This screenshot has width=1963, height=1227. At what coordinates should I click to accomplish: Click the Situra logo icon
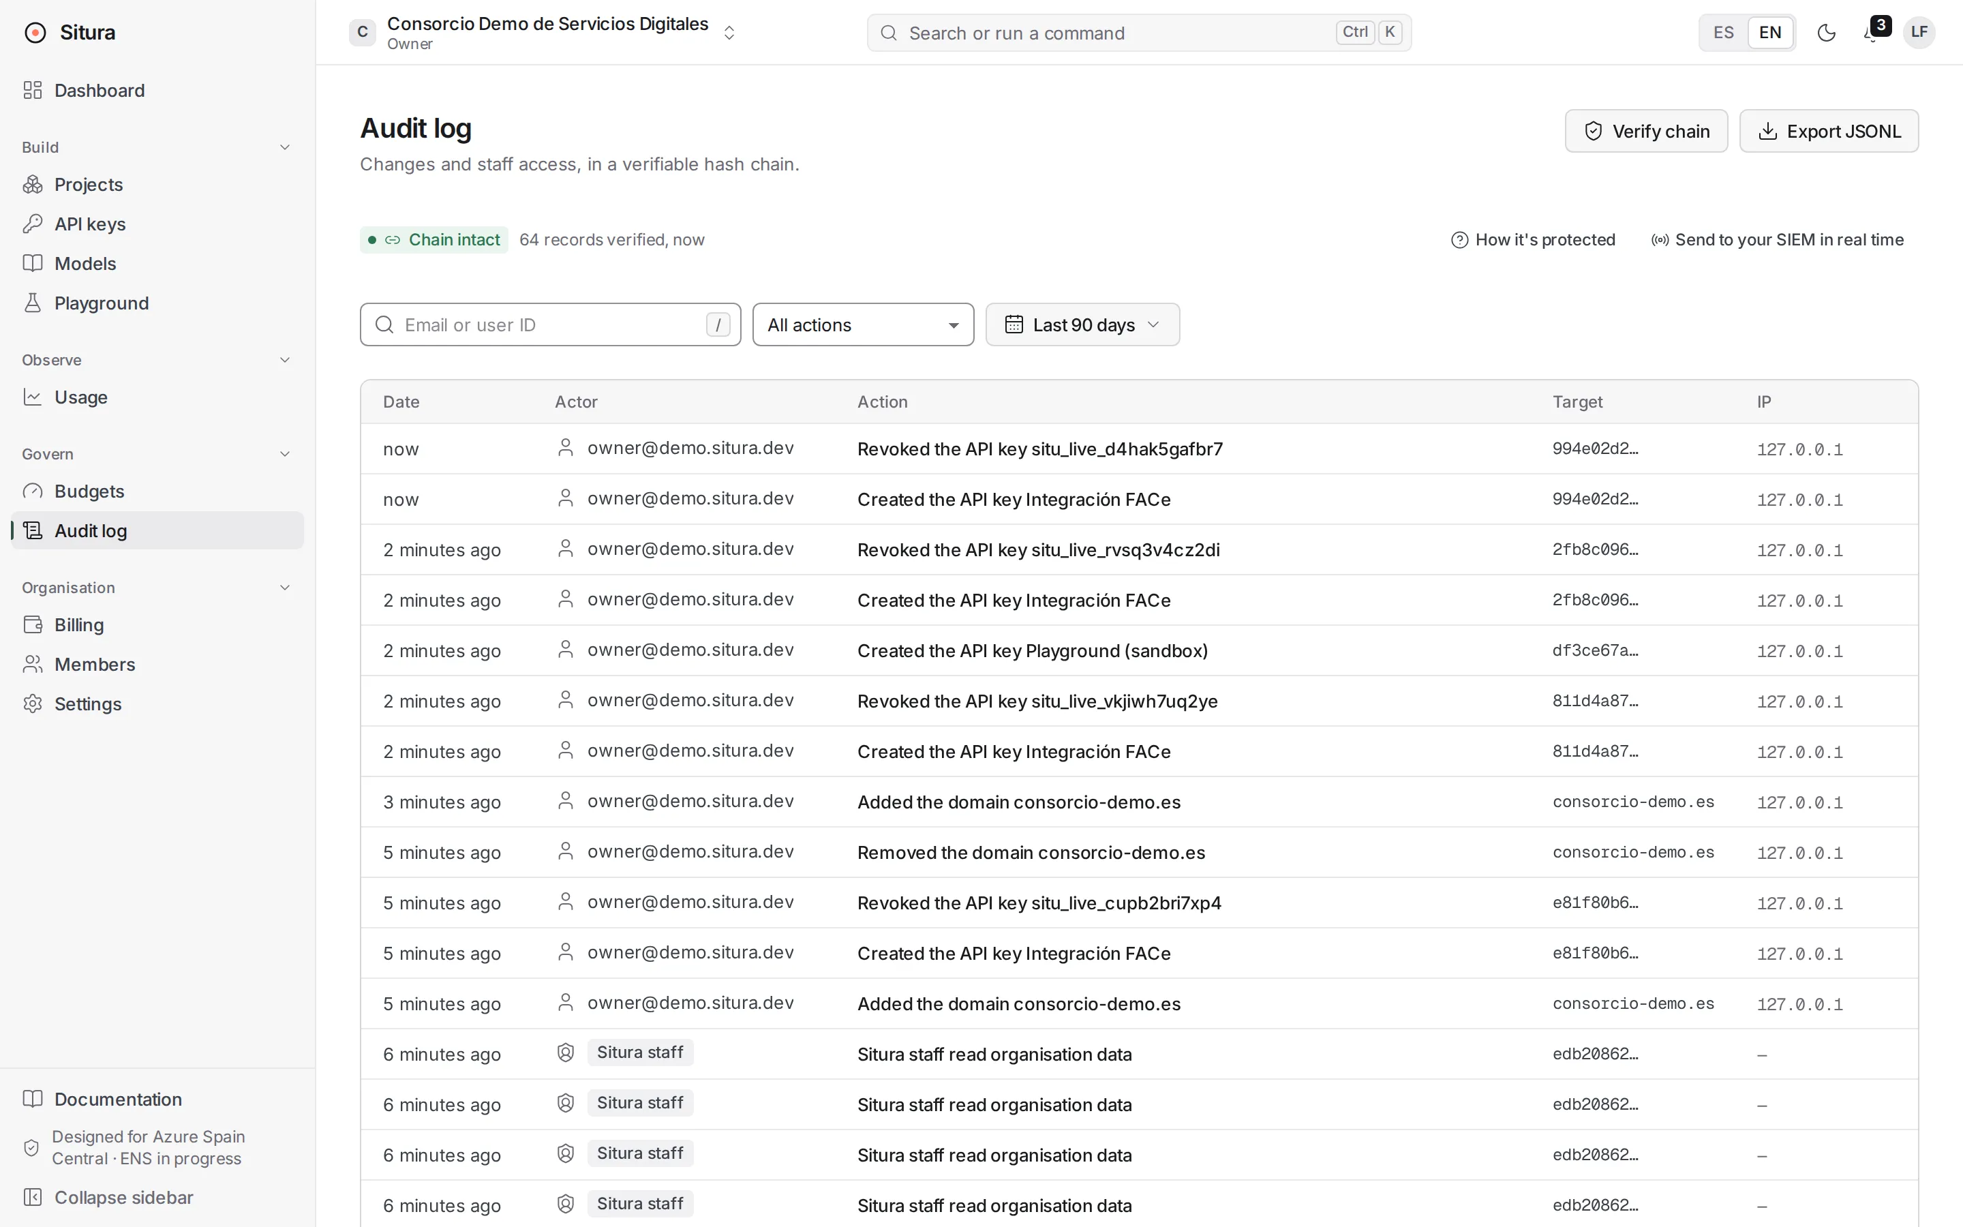coord(35,33)
